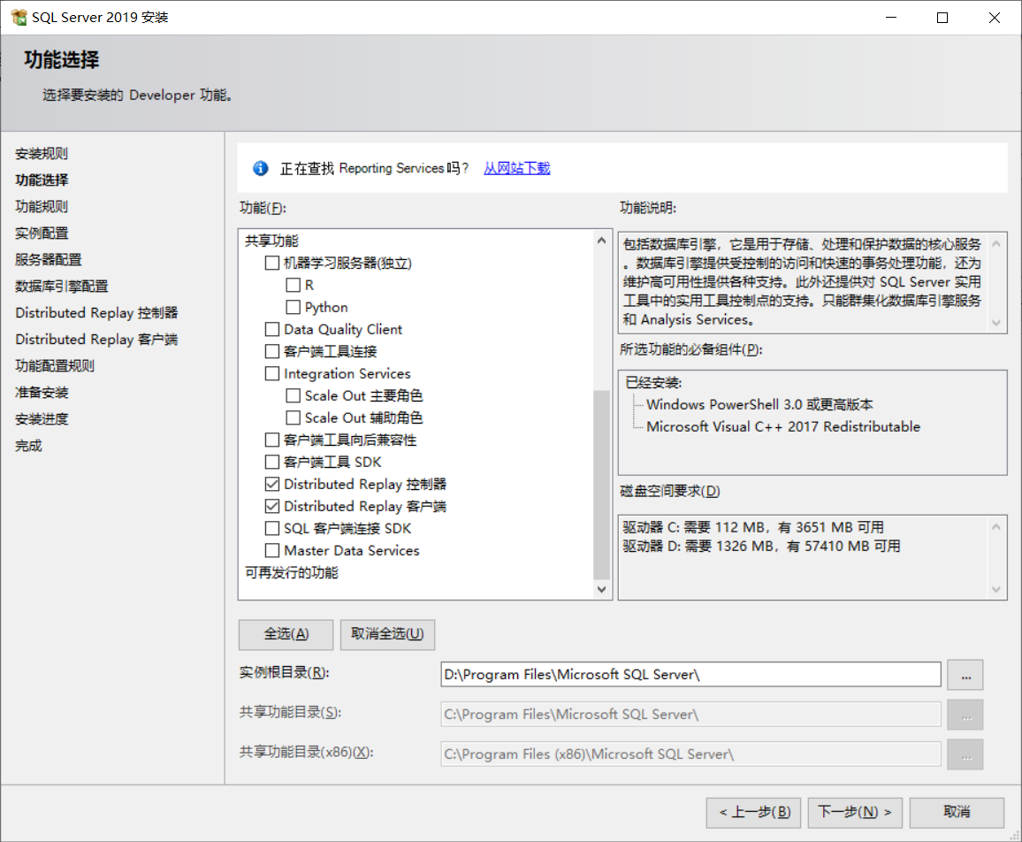Viewport: 1022px width, 842px height.
Task: Click the 驱动器 C: disk requirement line
Action: pyautogui.click(x=753, y=527)
